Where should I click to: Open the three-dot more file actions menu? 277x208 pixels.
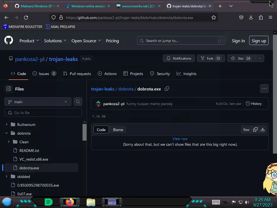[264, 89]
